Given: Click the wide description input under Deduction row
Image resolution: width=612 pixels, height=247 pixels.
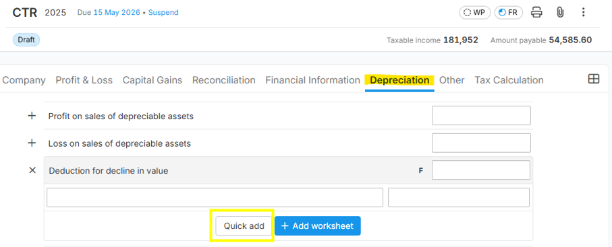Looking at the screenshot, I should tap(215, 197).
